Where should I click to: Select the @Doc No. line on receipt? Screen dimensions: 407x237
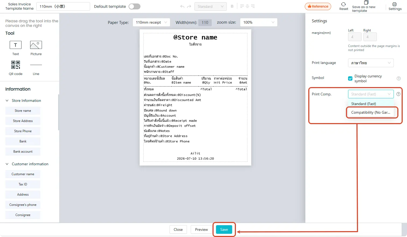click(x=161, y=56)
